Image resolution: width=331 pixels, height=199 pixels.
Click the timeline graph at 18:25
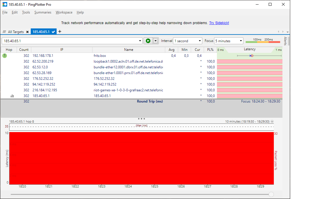point(155,158)
